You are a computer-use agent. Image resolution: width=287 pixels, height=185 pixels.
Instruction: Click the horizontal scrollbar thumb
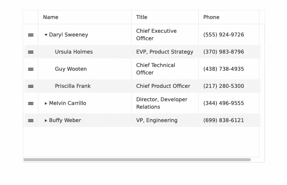tap(137, 160)
